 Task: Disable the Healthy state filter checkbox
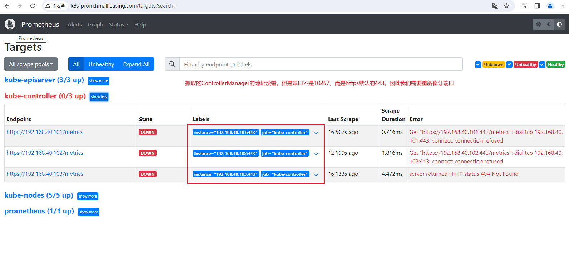[x=542, y=65]
